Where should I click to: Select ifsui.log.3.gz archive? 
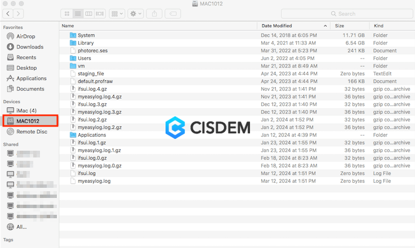(92, 104)
